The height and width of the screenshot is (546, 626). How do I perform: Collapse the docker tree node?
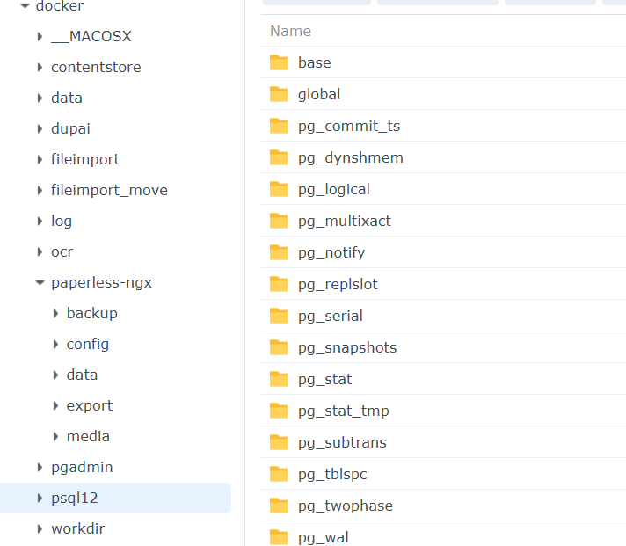point(25,5)
